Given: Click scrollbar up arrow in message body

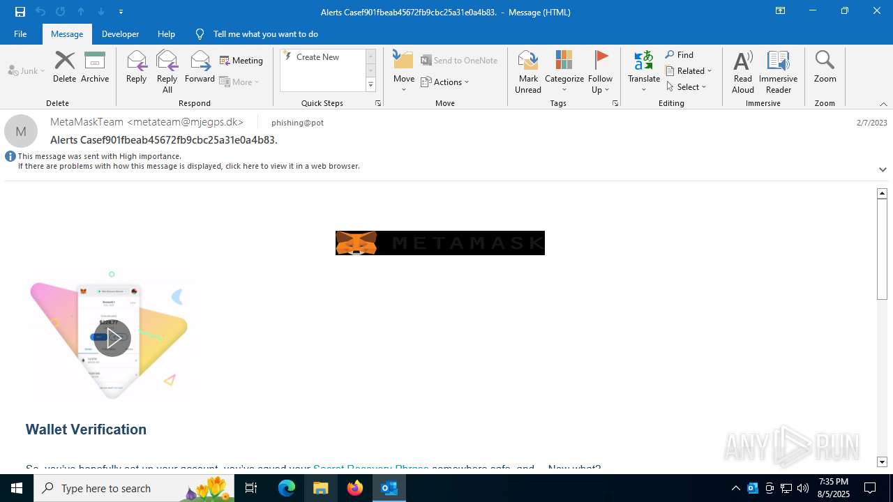Looking at the screenshot, I should (882, 193).
